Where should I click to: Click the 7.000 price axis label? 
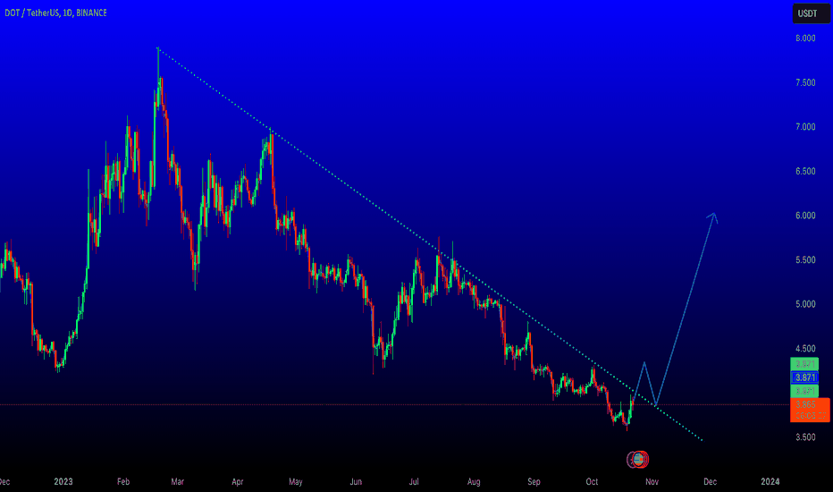click(x=805, y=127)
